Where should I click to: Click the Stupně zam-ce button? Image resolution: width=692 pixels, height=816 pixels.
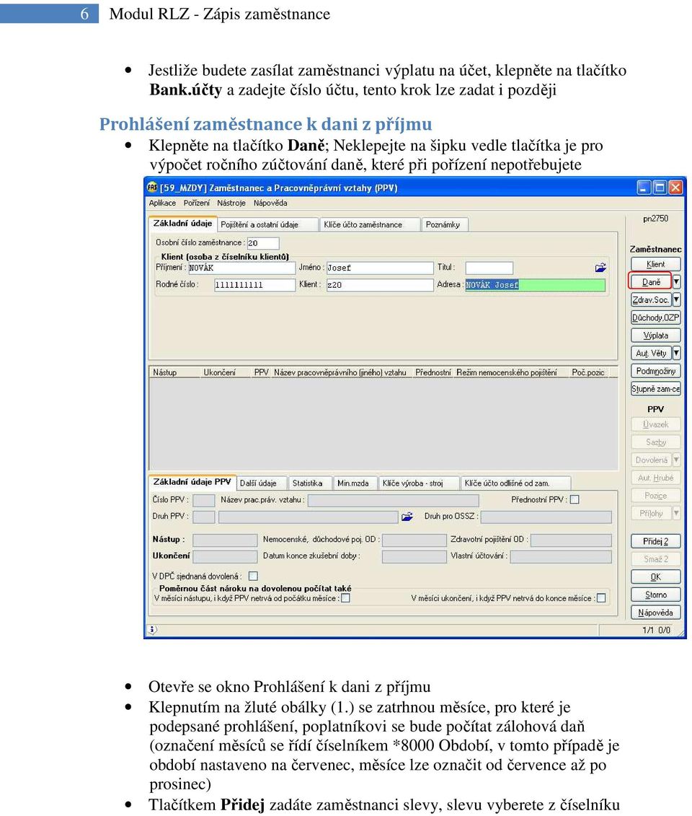[x=655, y=389]
